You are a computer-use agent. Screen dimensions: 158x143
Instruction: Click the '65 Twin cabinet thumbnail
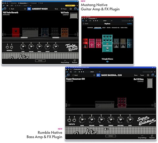(74, 15)
